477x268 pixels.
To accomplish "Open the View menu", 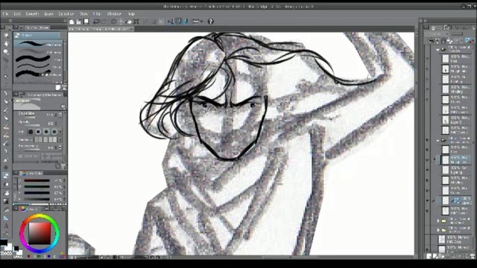I will (x=83, y=14).
